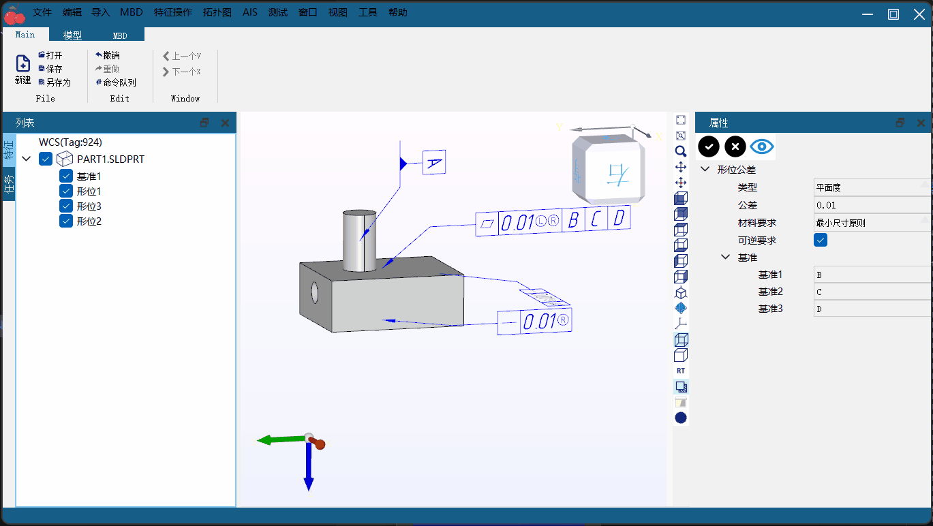Open the 特征操作 menu
Image resolution: width=933 pixels, height=526 pixels.
173,12
